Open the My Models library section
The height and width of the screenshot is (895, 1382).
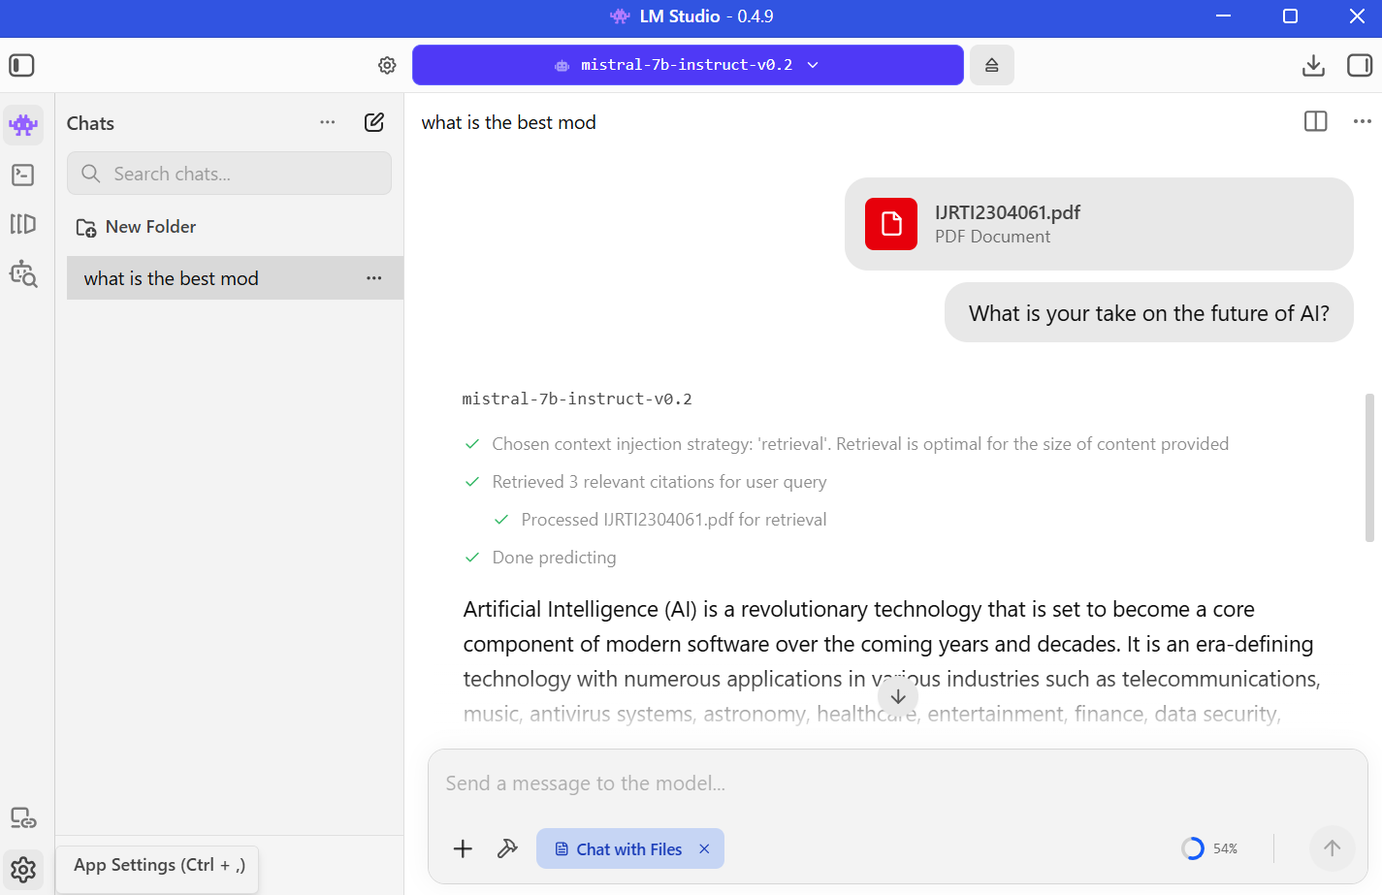pos(23,224)
